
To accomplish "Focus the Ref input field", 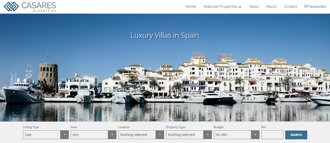I will click(x=272, y=135).
